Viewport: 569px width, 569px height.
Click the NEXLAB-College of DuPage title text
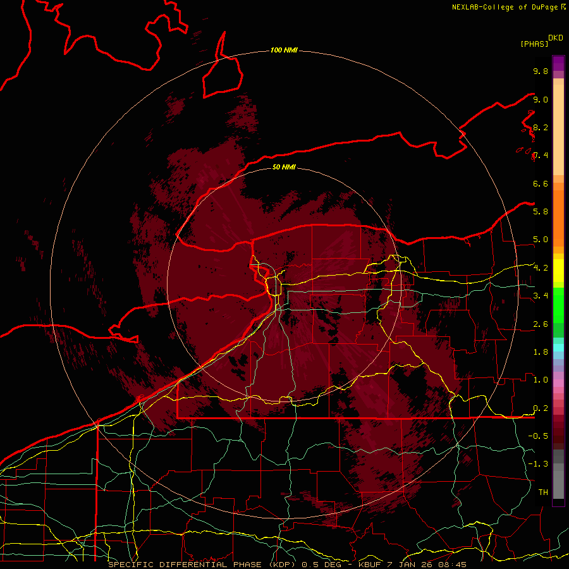506,7
